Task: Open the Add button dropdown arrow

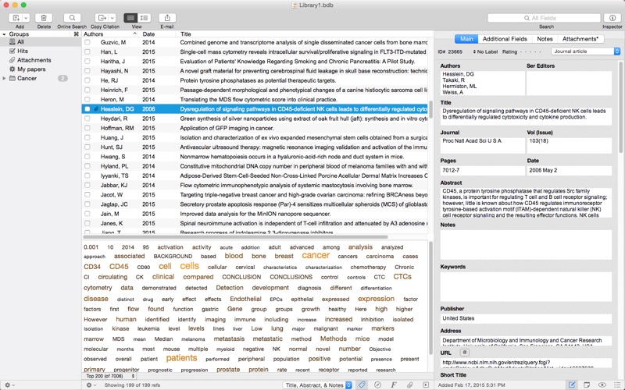Action: pyautogui.click(x=26, y=18)
